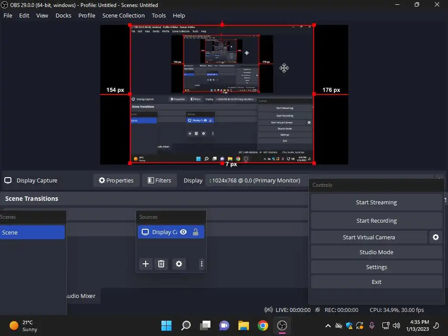Open sources more options vertical dots
The image size is (448, 336).
pos(201,264)
